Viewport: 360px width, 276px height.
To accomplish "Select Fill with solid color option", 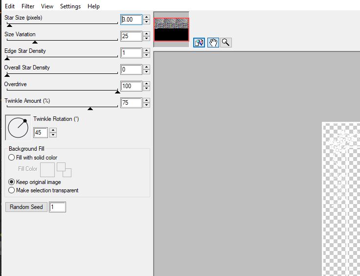I will click(x=33, y=158).
